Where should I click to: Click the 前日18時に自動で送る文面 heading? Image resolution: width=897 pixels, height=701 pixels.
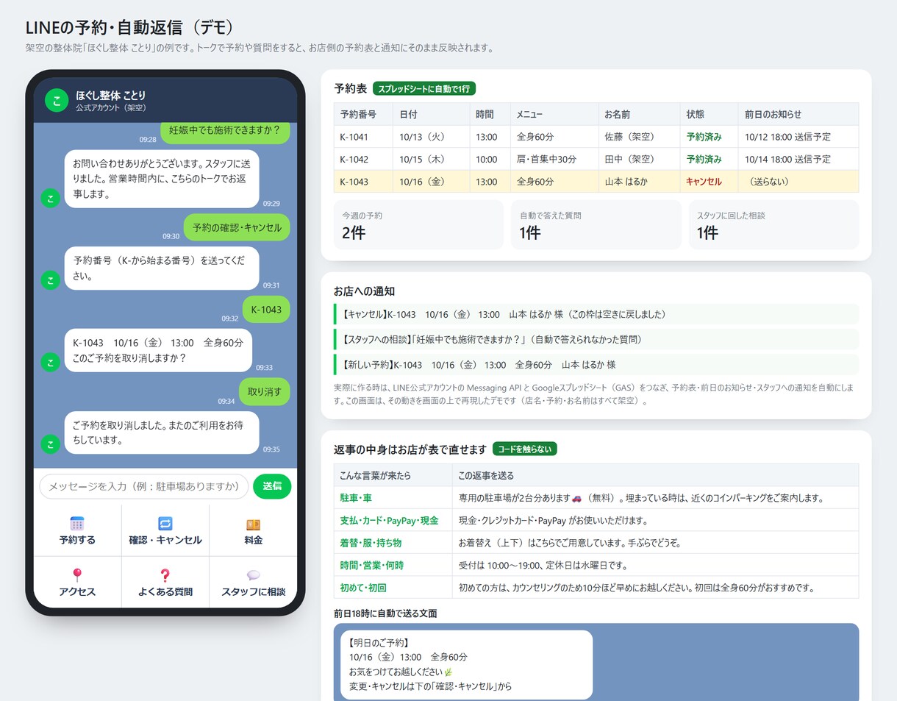click(386, 613)
